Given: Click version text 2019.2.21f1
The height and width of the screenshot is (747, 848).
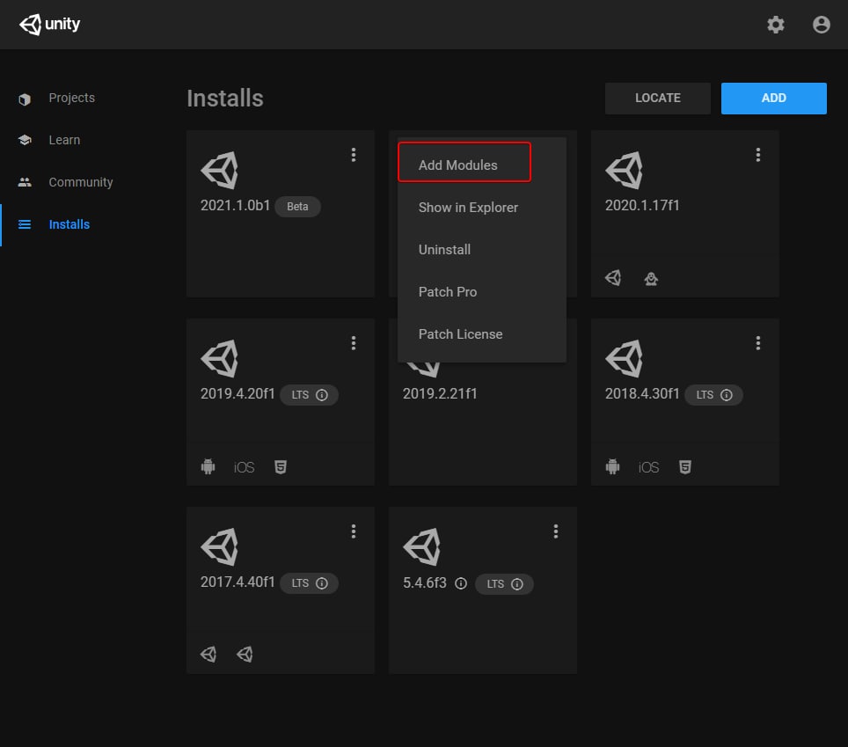Looking at the screenshot, I should 440,394.
